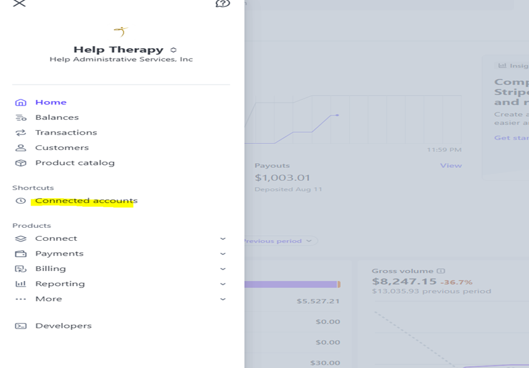The image size is (529, 368).
Task: Open the Connected accounts shortcut
Action: 86,201
